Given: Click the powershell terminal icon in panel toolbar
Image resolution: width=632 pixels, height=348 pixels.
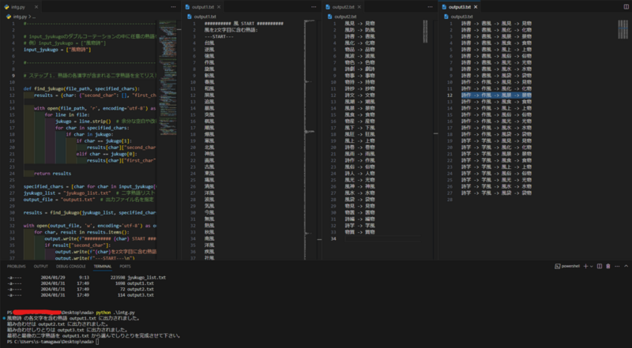Looking at the screenshot, I should click(558, 266).
